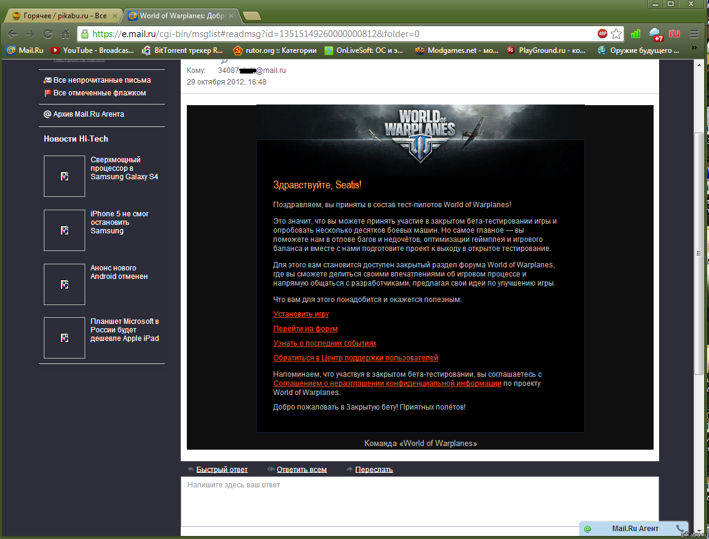Open the Modgames.net bookmark
This screenshot has height=539, width=709.
pos(456,50)
